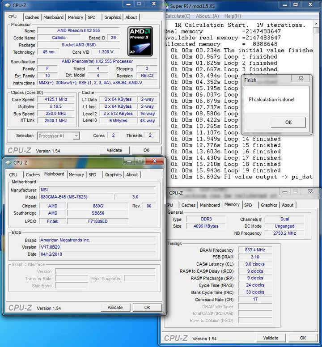Click the BIOS version V17.0B29
Image resolution: width=322 pixels, height=347 pixels.
[97, 247]
